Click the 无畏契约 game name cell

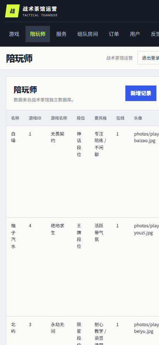coord(57,137)
